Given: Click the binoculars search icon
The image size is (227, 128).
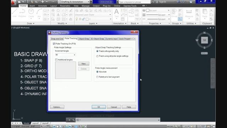Looking at the screenshot, I should [x=153, y=2].
